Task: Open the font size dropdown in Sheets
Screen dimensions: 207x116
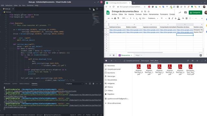Action: 163,18
